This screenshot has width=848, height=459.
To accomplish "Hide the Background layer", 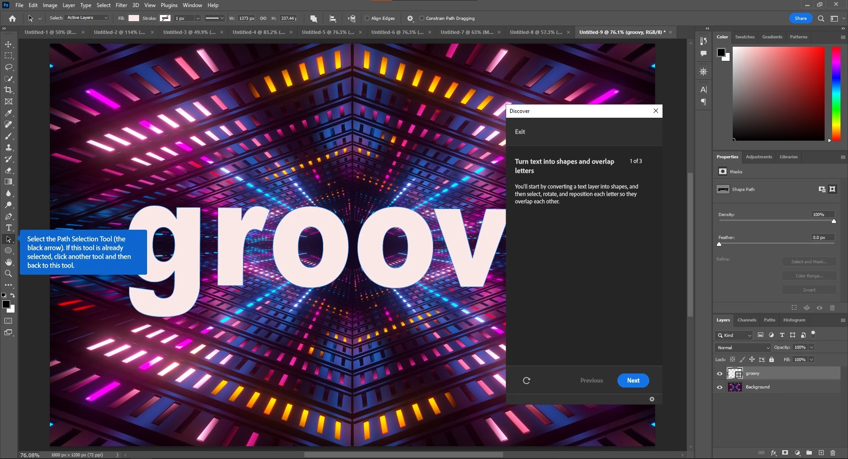I will (719, 387).
